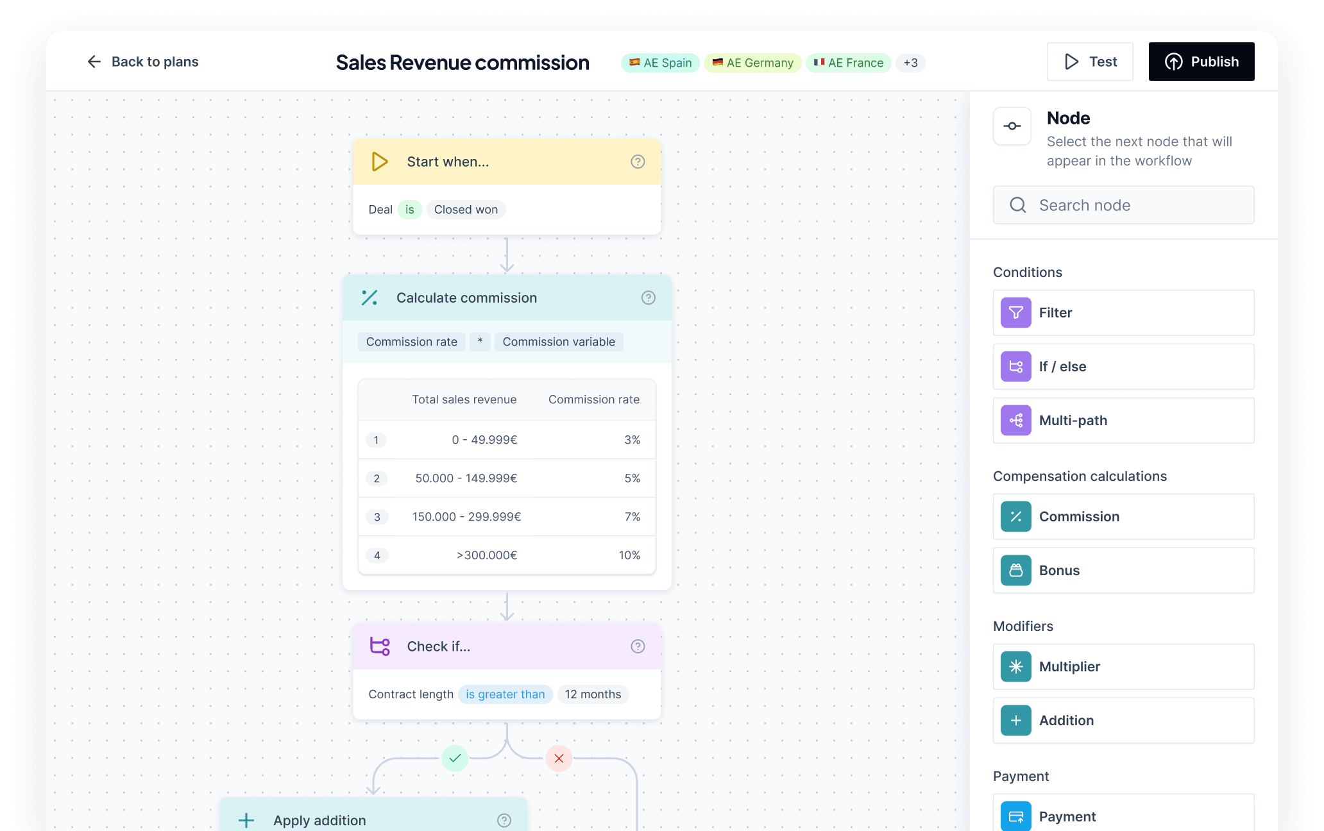Screen dimensions: 1324x831
Task: Select the 50.000 - 149.999€ range cell
Action: click(466, 478)
